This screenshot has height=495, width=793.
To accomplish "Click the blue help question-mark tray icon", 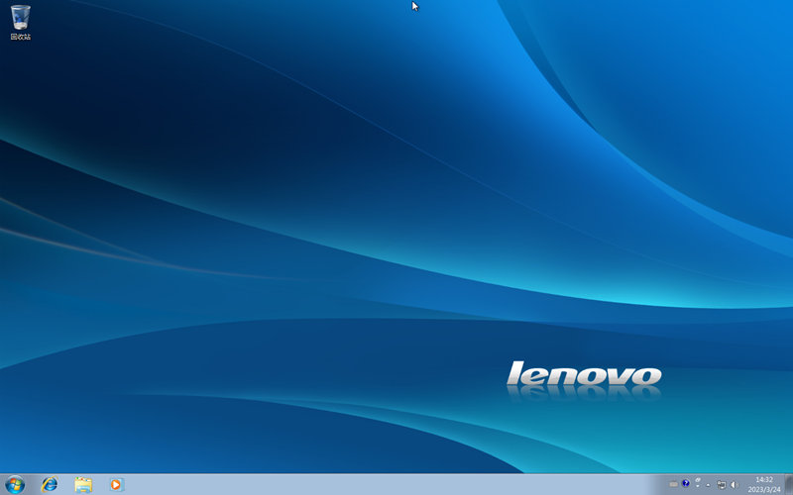I will click(686, 483).
